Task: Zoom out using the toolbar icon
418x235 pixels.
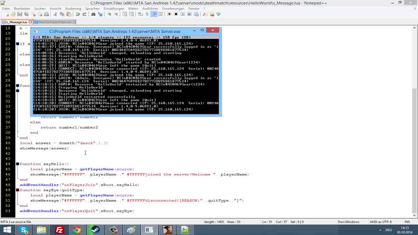Action: tap(116, 14)
